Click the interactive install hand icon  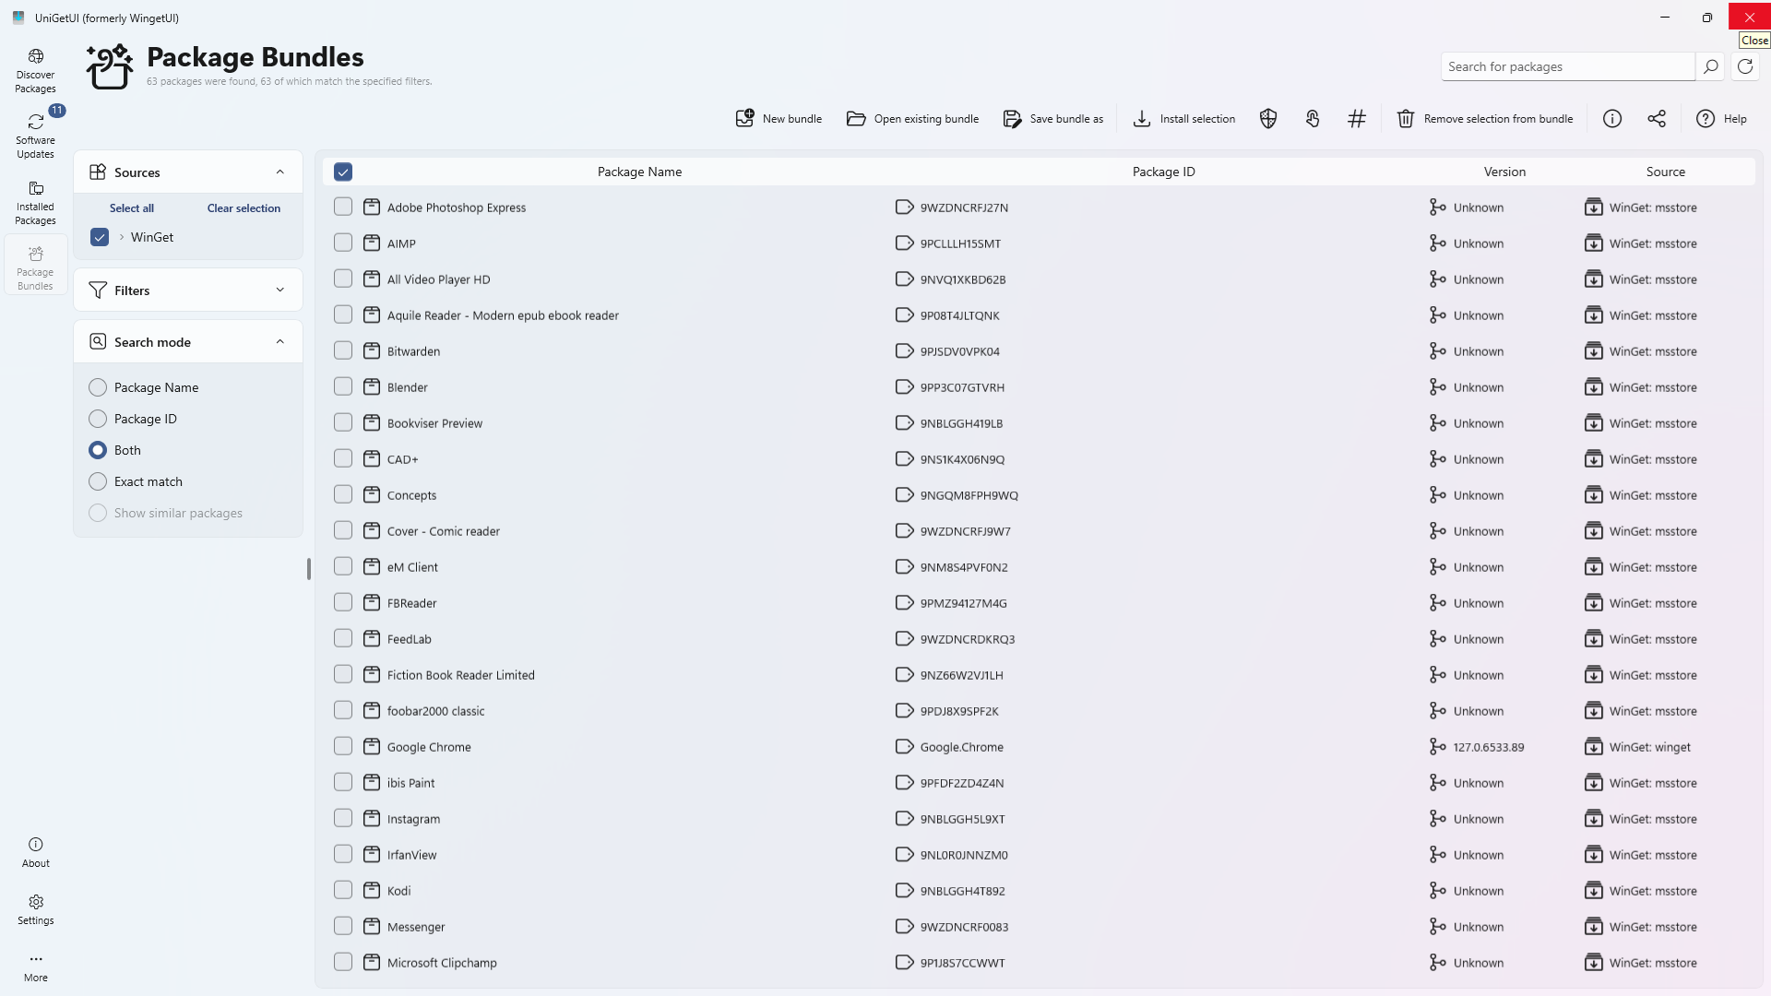click(1313, 119)
